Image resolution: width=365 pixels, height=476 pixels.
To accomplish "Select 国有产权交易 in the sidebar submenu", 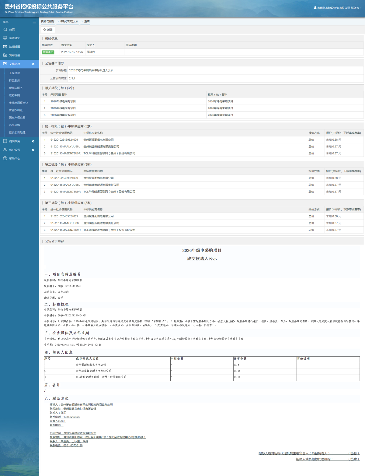I will (x=17, y=118).
